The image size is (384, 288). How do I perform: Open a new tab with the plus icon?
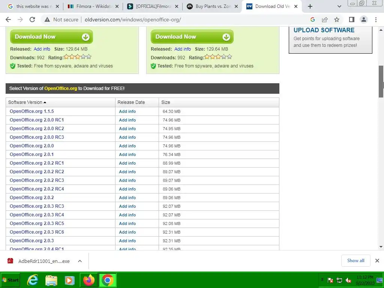pos(310,6)
